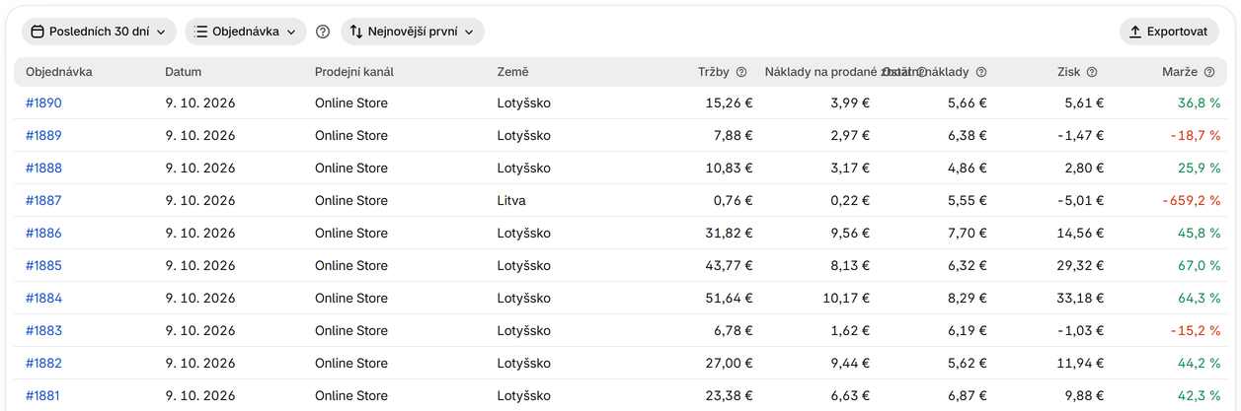Click the Prodejní kanál column header

pos(354,72)
